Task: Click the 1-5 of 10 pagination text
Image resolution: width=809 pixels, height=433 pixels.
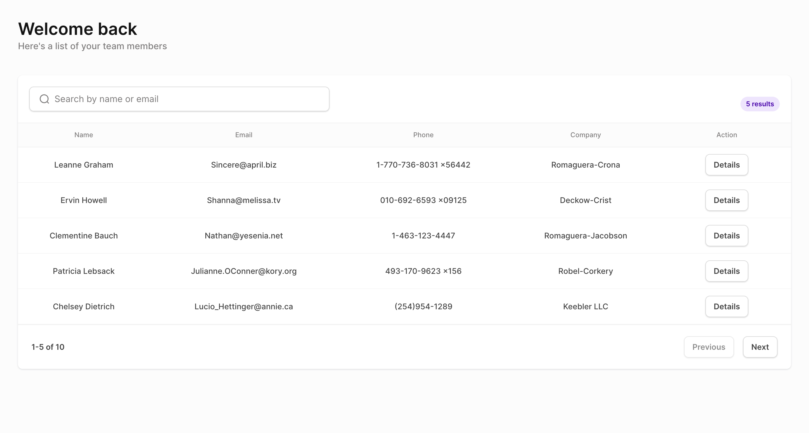Action: point(48,347)
